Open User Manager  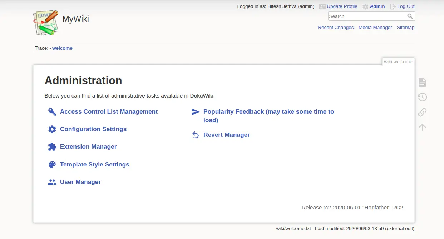coord(80,182)
